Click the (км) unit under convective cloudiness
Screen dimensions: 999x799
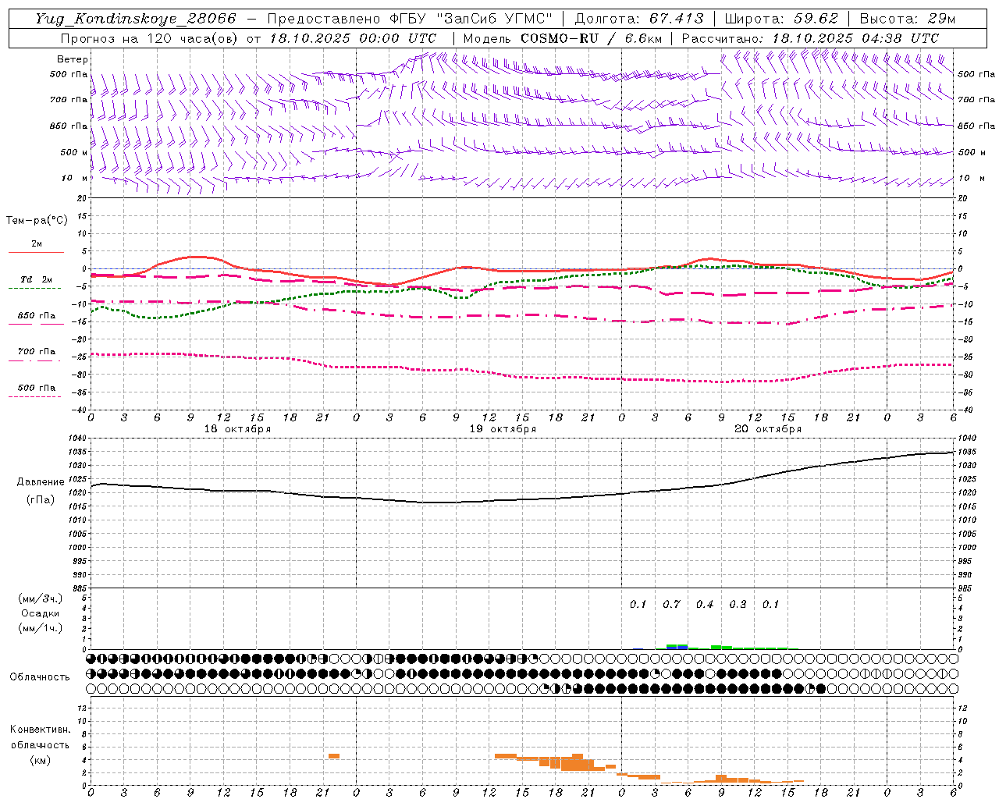click(x=40, y=760)
